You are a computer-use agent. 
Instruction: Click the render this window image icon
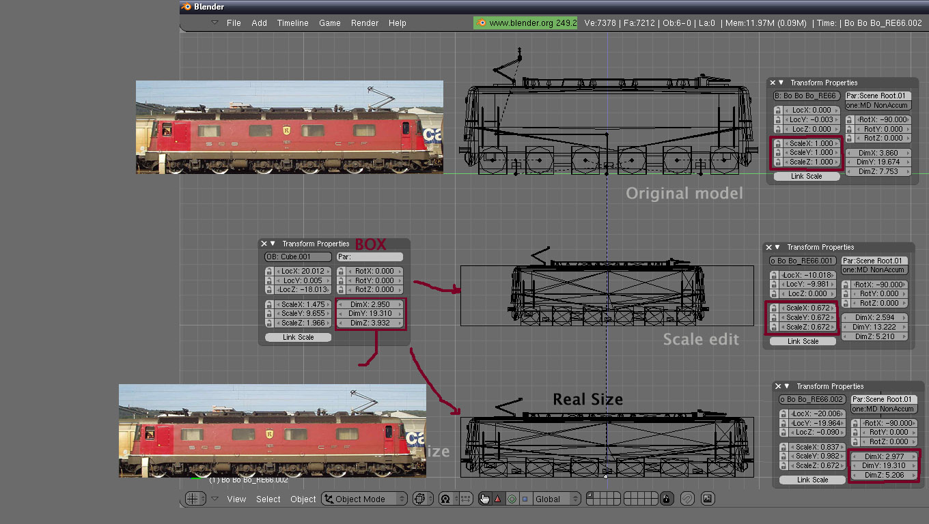click(707, 499)
